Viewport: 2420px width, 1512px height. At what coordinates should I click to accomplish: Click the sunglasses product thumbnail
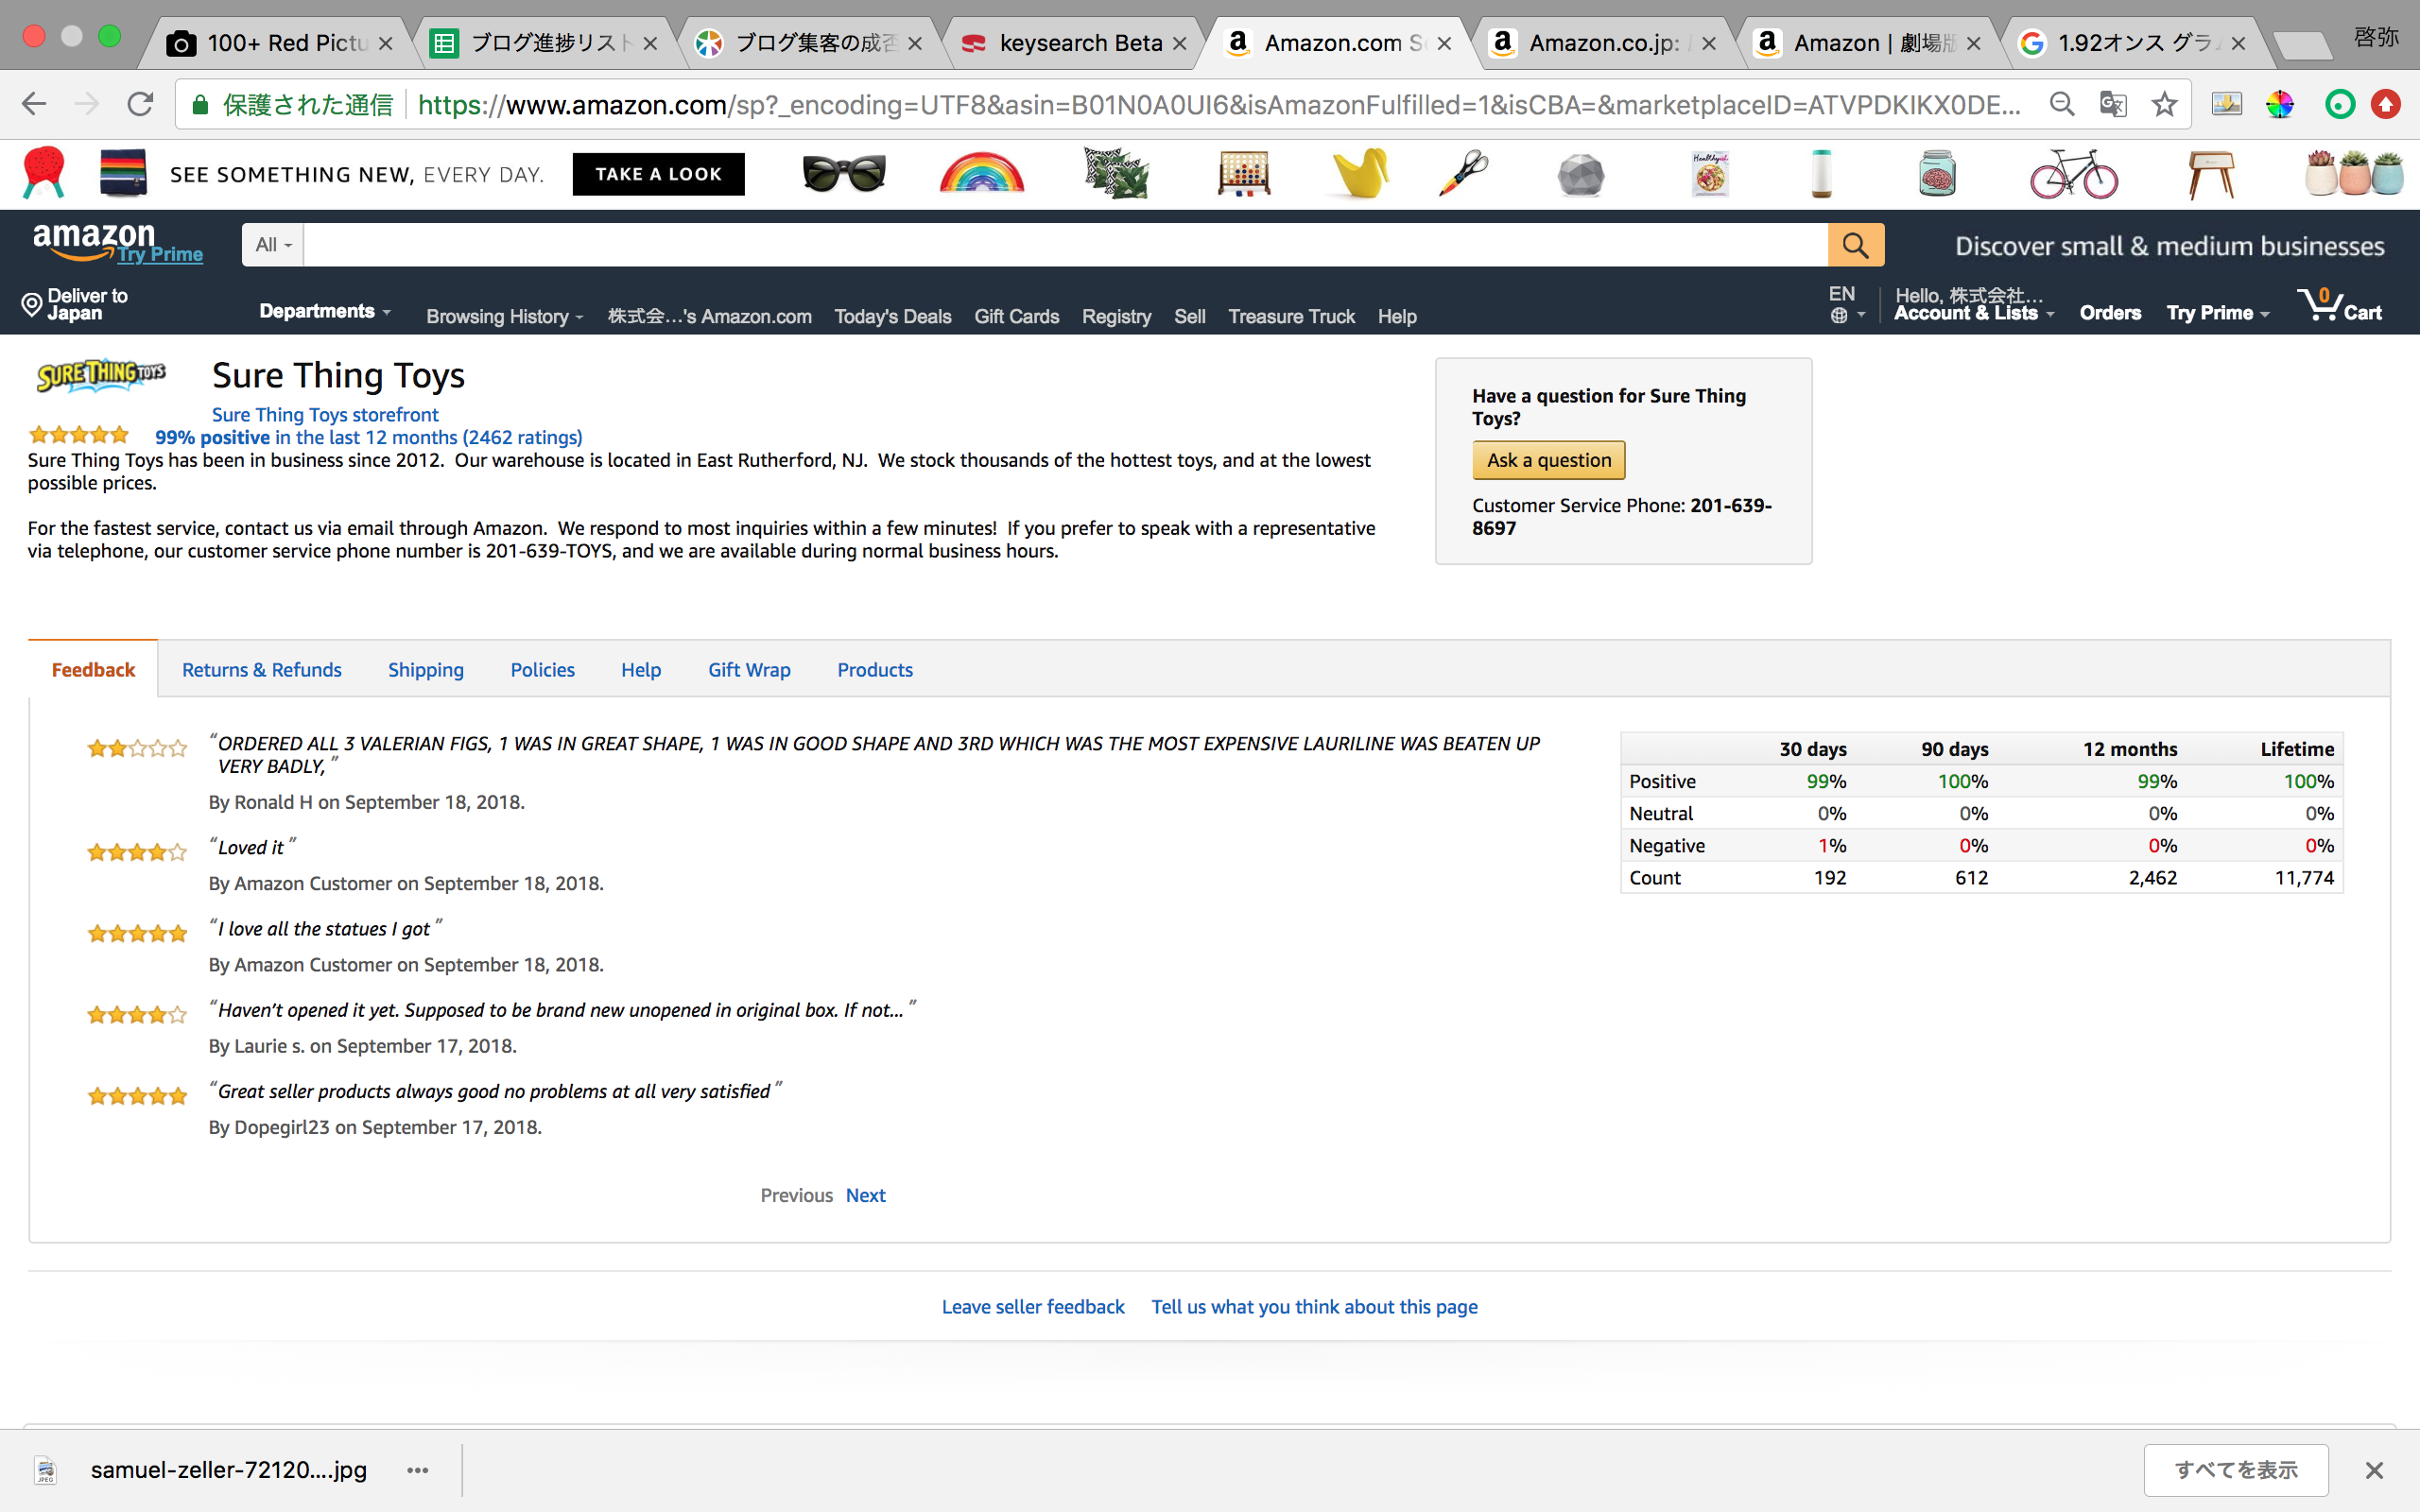click(x=844, y=174)
